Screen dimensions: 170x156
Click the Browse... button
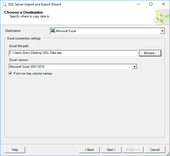[150, 53]
